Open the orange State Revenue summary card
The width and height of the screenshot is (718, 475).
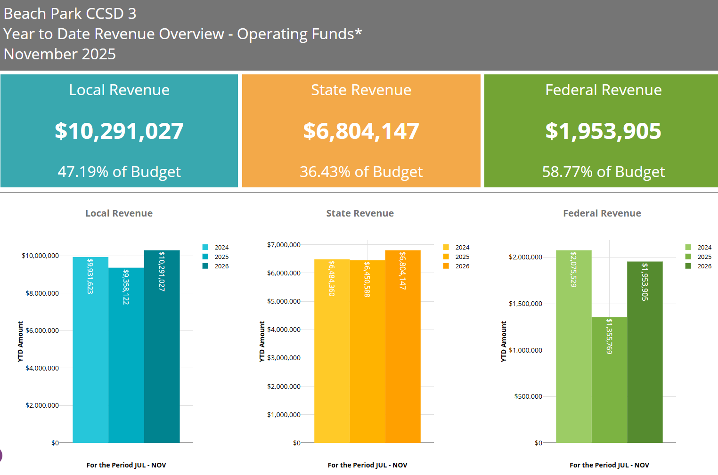(361, 131)
